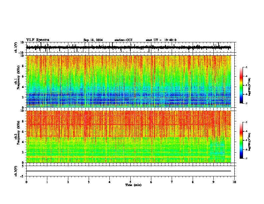Click the 5 tick on ch.3(V) axis
Image resolution: width=264 pixels, height=204 pixels.
click(x=23, y=166)
